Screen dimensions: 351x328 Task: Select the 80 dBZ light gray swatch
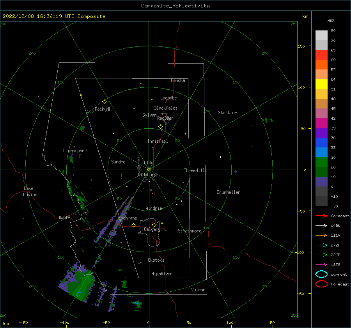click(321, 35)
